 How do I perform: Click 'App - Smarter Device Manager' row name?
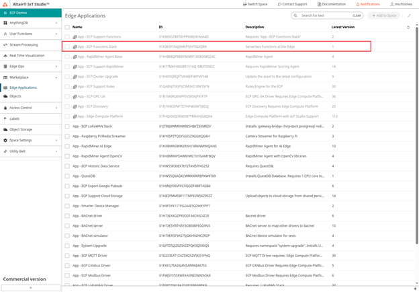(95, 206)
